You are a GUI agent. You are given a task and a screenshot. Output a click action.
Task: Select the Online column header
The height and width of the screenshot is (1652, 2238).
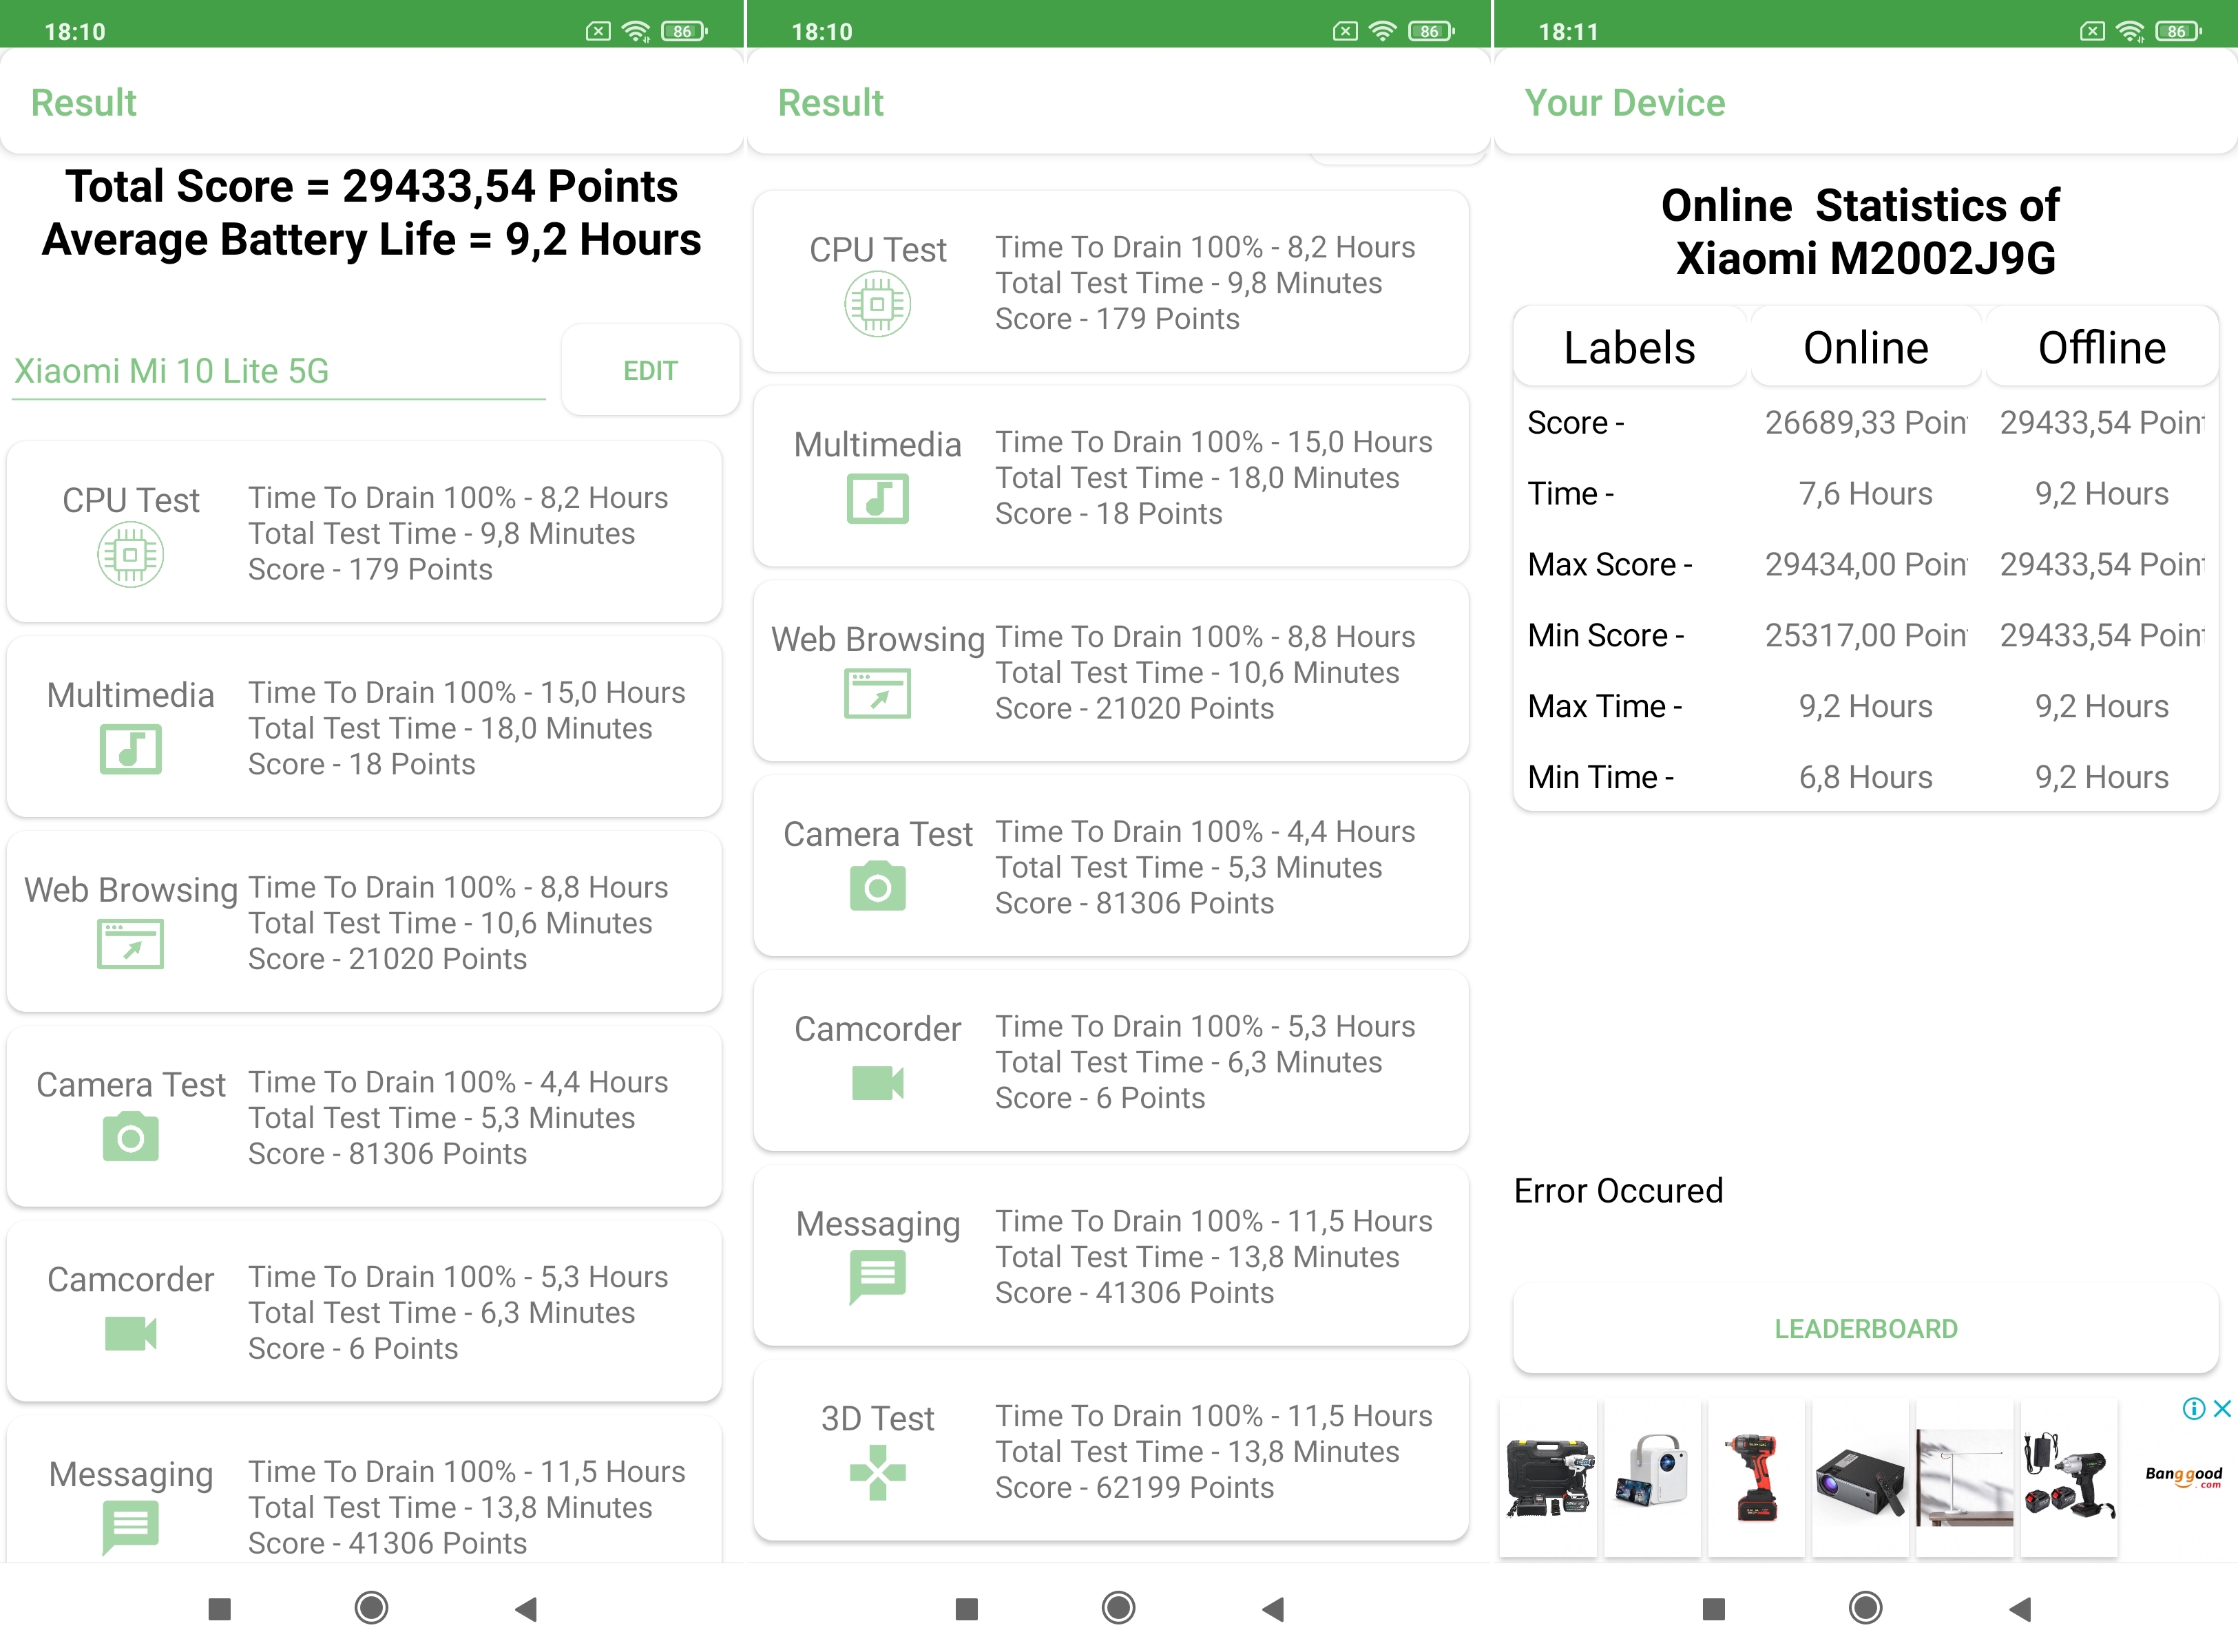(x=1865, y=348)
